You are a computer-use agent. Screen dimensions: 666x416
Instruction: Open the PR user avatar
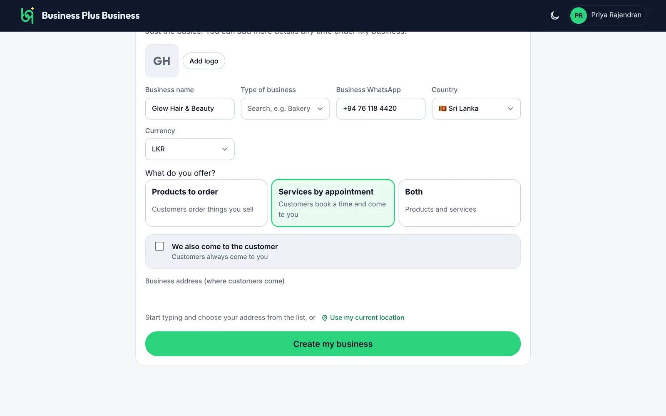point(578,15)
